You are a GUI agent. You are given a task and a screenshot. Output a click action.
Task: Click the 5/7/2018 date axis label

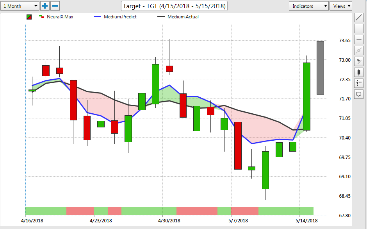238,220
